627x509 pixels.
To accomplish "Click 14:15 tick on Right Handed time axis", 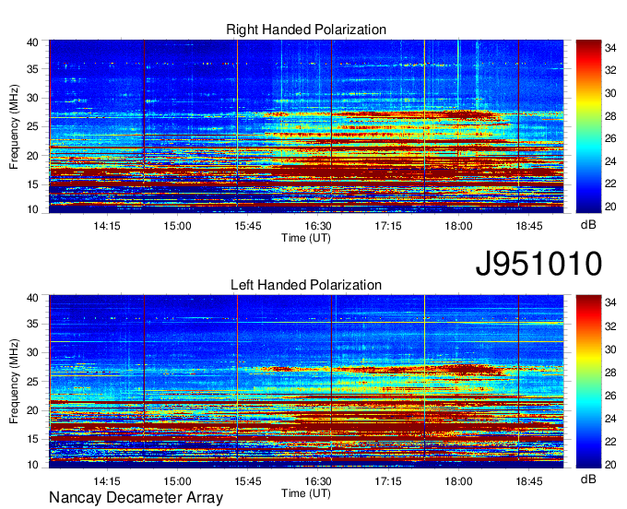I will pos(107,226).
